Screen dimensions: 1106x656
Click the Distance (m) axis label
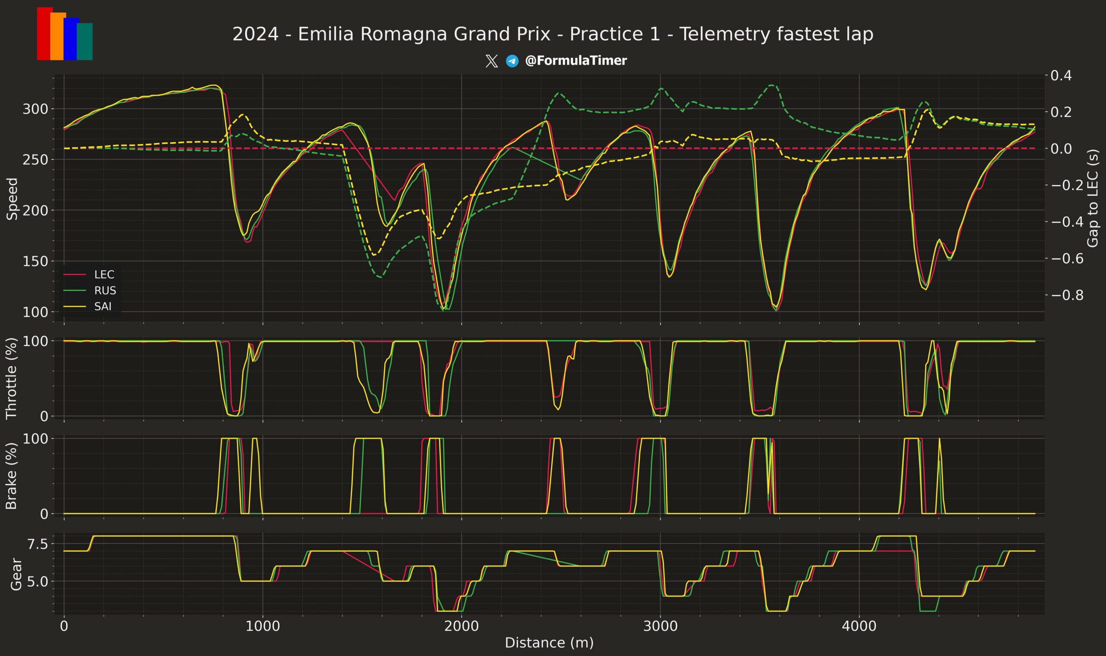(549, 642)
